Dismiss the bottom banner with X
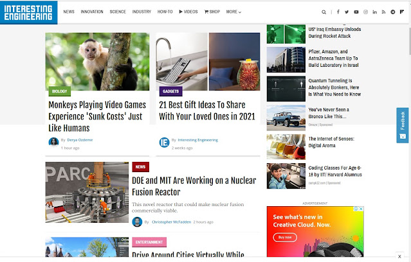The image size is (411, 262). pyautogui.click(x=399, y=256)
